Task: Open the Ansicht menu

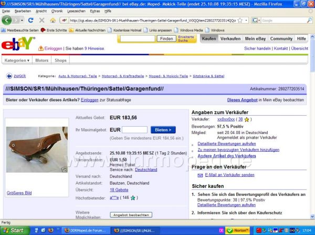Action: 41,11
